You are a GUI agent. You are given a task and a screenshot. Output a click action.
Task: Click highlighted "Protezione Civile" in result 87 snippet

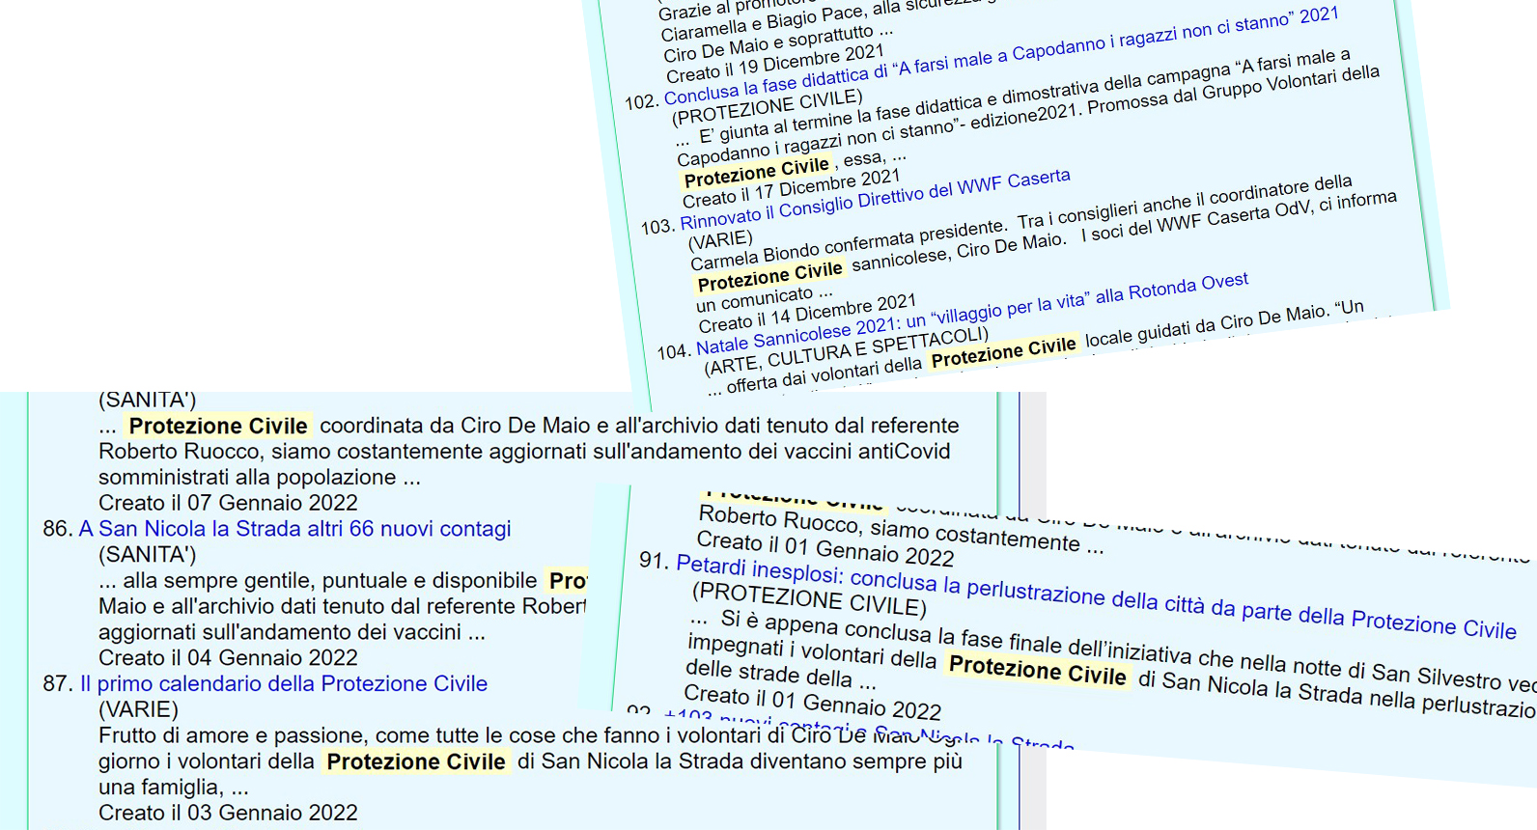point(416,761)
